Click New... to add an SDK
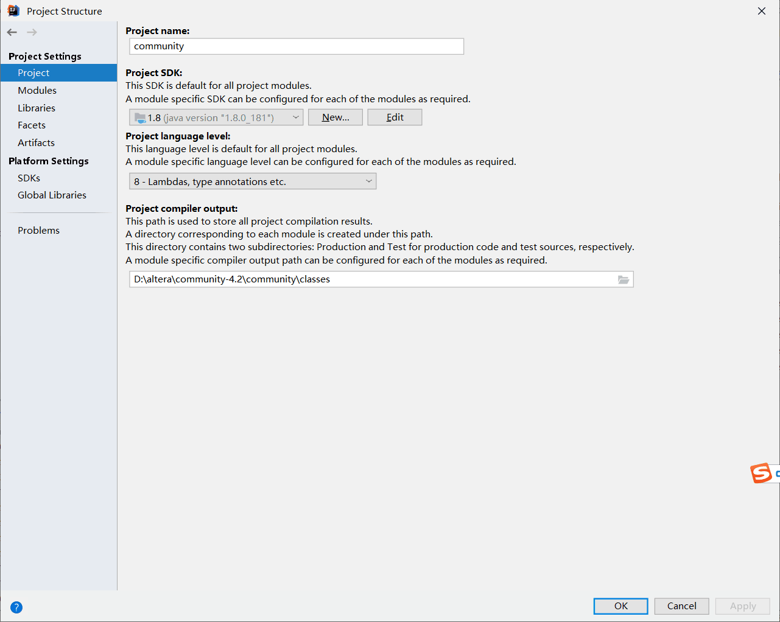780x622 pixels. pos(336,117)
